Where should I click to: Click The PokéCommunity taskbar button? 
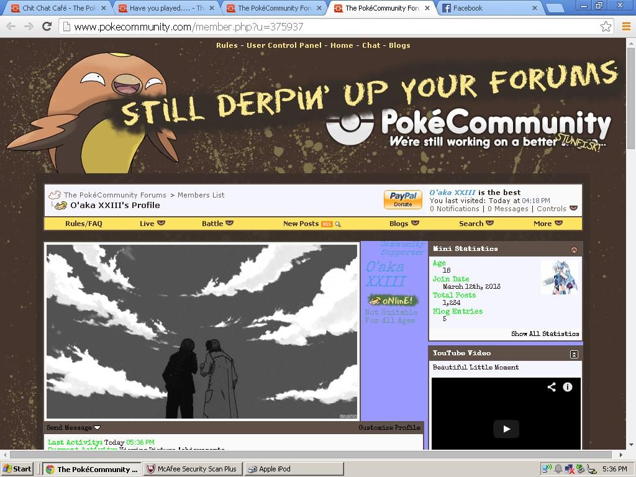[93, 470]
